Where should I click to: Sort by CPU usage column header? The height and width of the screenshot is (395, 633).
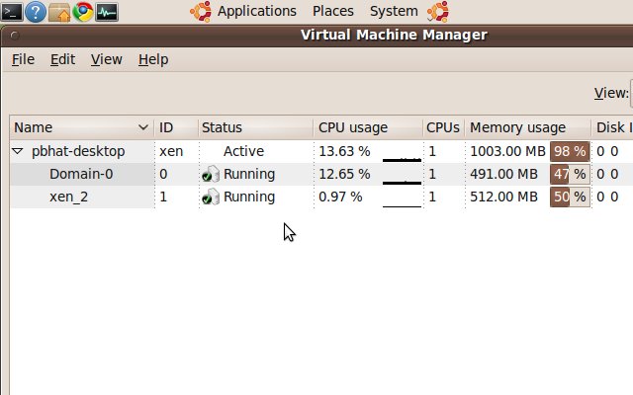coord(353,127)
